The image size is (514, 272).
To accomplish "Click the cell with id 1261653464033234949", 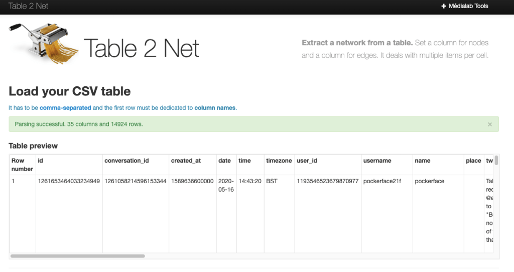I will 69,214.
